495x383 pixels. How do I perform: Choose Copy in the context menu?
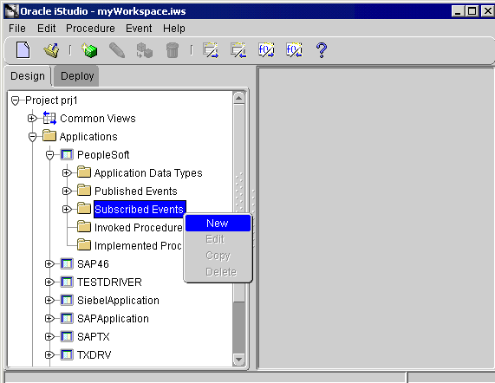point(218,256)
